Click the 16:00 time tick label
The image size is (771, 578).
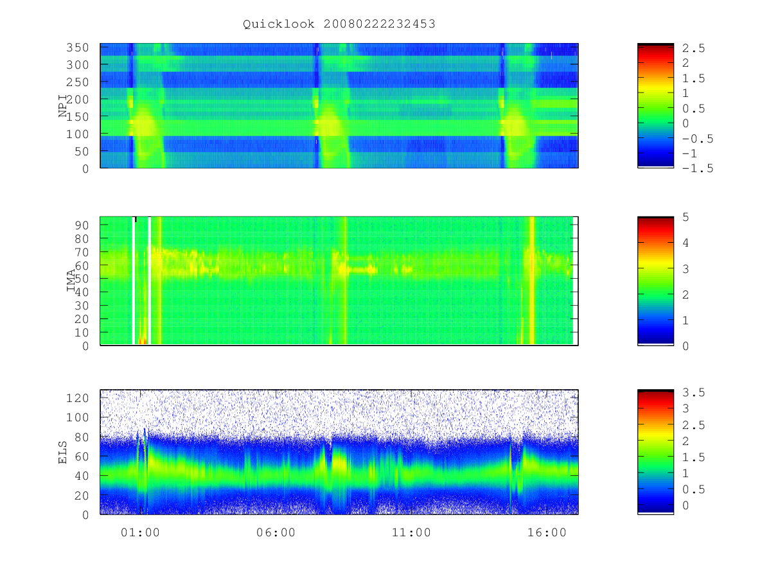pos(547,532)
